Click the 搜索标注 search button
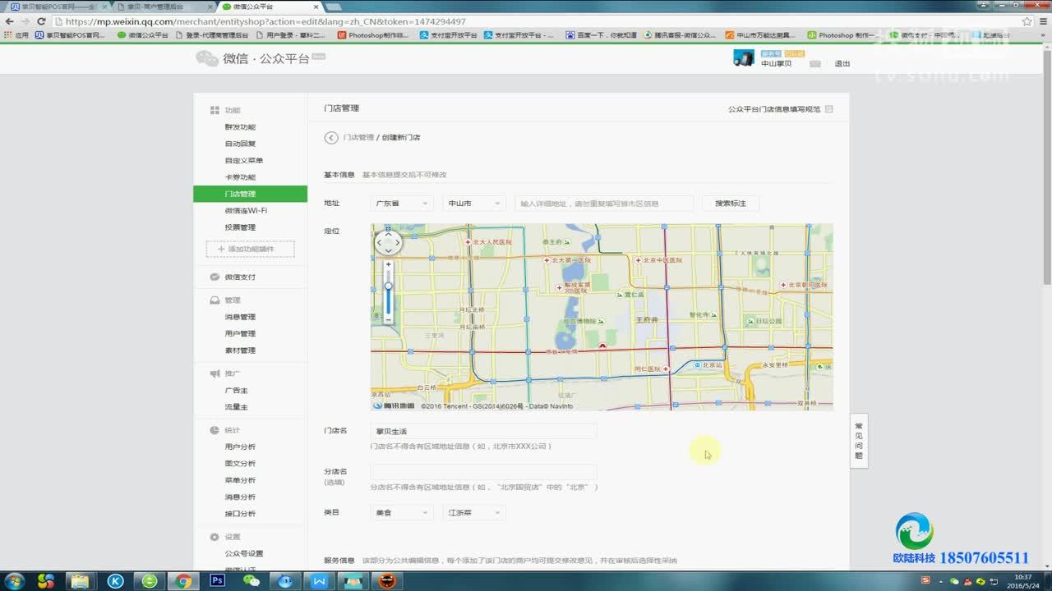This screenshot has width=1052, height=591. point(729,203)
